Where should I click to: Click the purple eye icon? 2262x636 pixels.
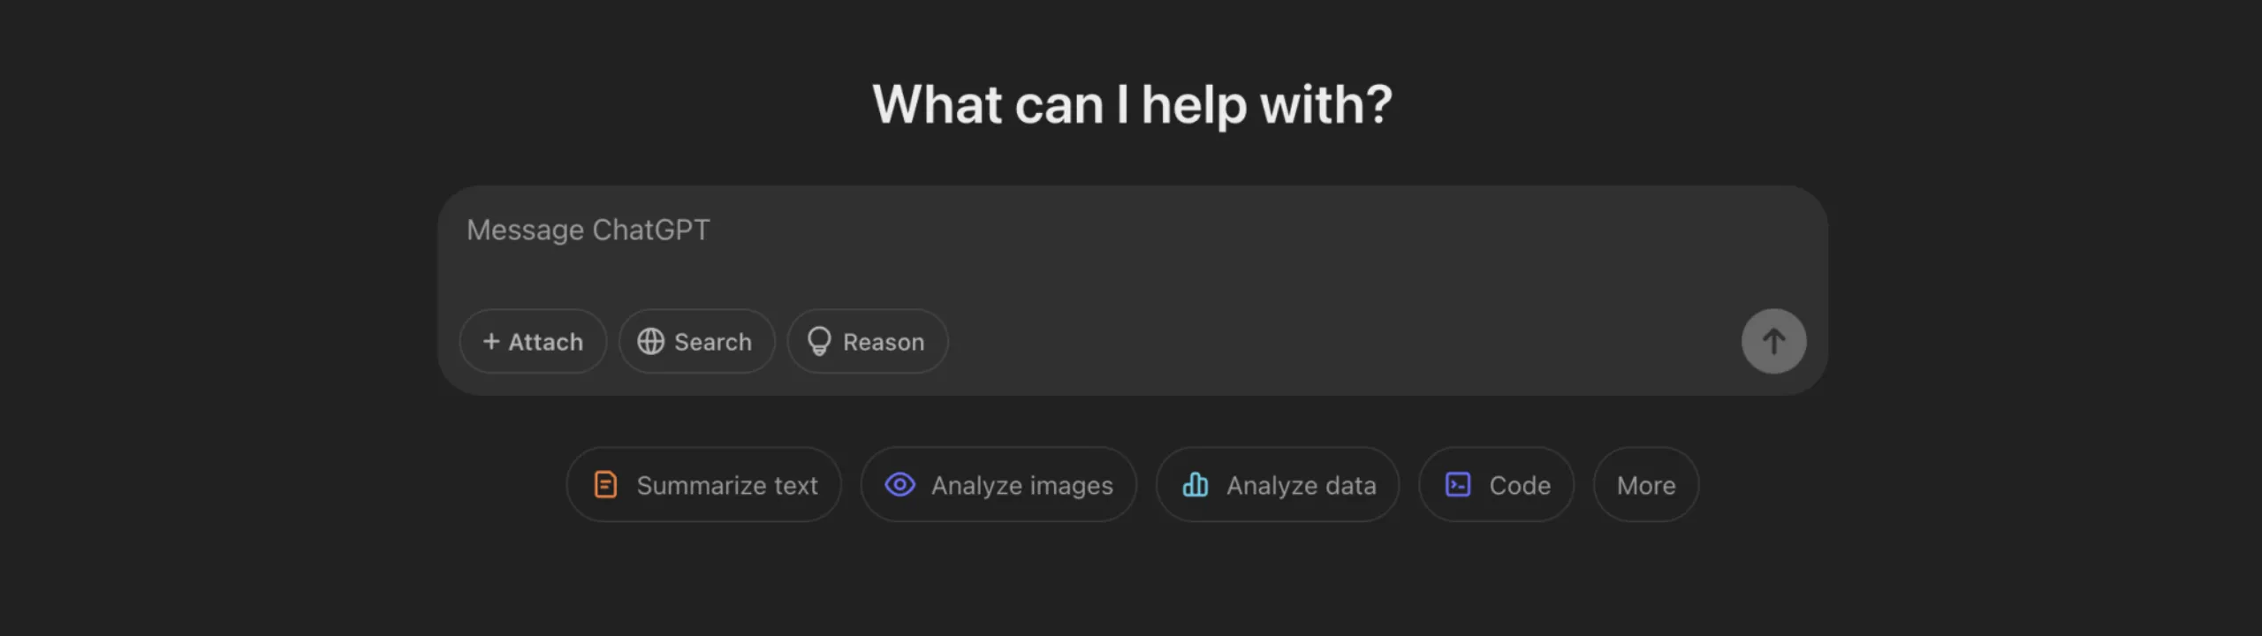pyautogui.click(x=899, y=485)
